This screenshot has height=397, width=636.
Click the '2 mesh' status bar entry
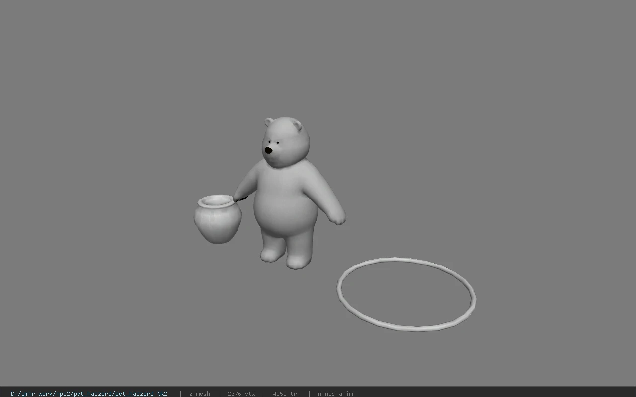[199, 394]
